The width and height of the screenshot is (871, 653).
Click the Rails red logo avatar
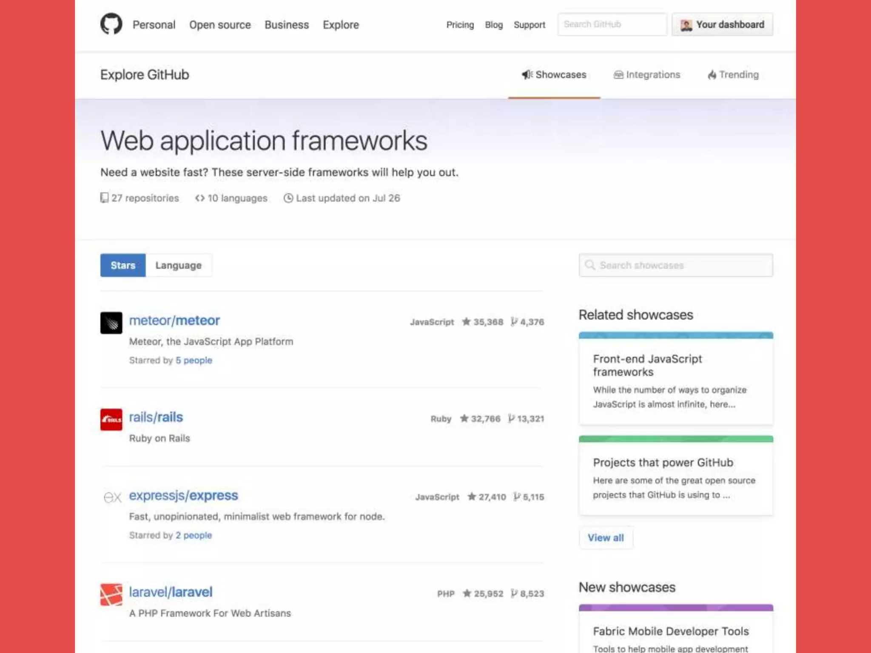pyautogui.click(x=111, y=419)
